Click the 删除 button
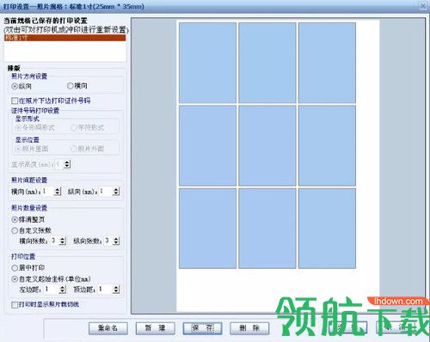Viewport: 430px width, 342px height. tap(249, 328)
